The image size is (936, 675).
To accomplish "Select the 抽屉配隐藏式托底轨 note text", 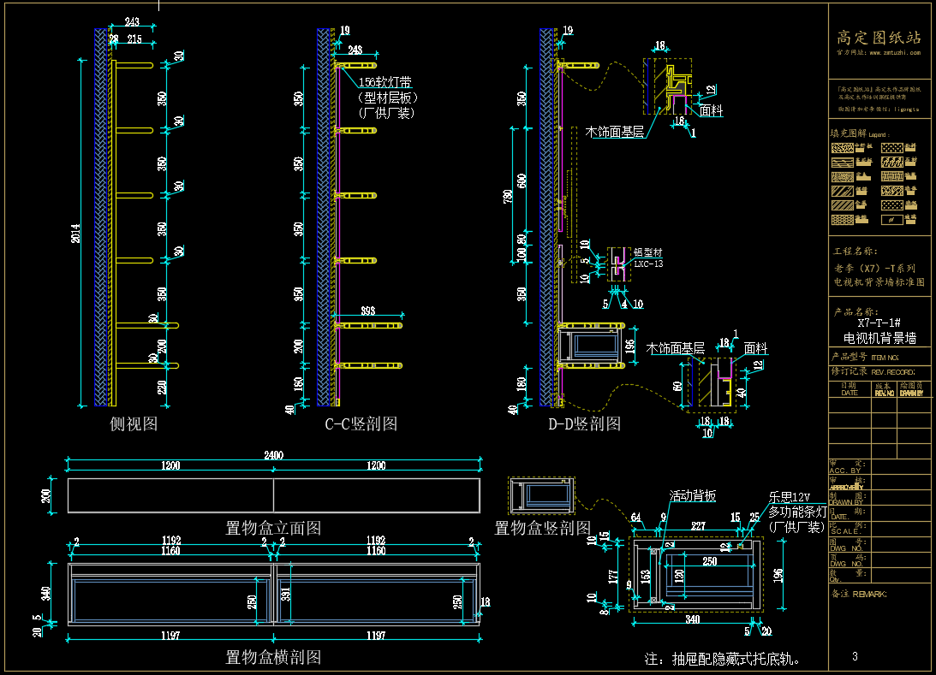I will (722, 659).
